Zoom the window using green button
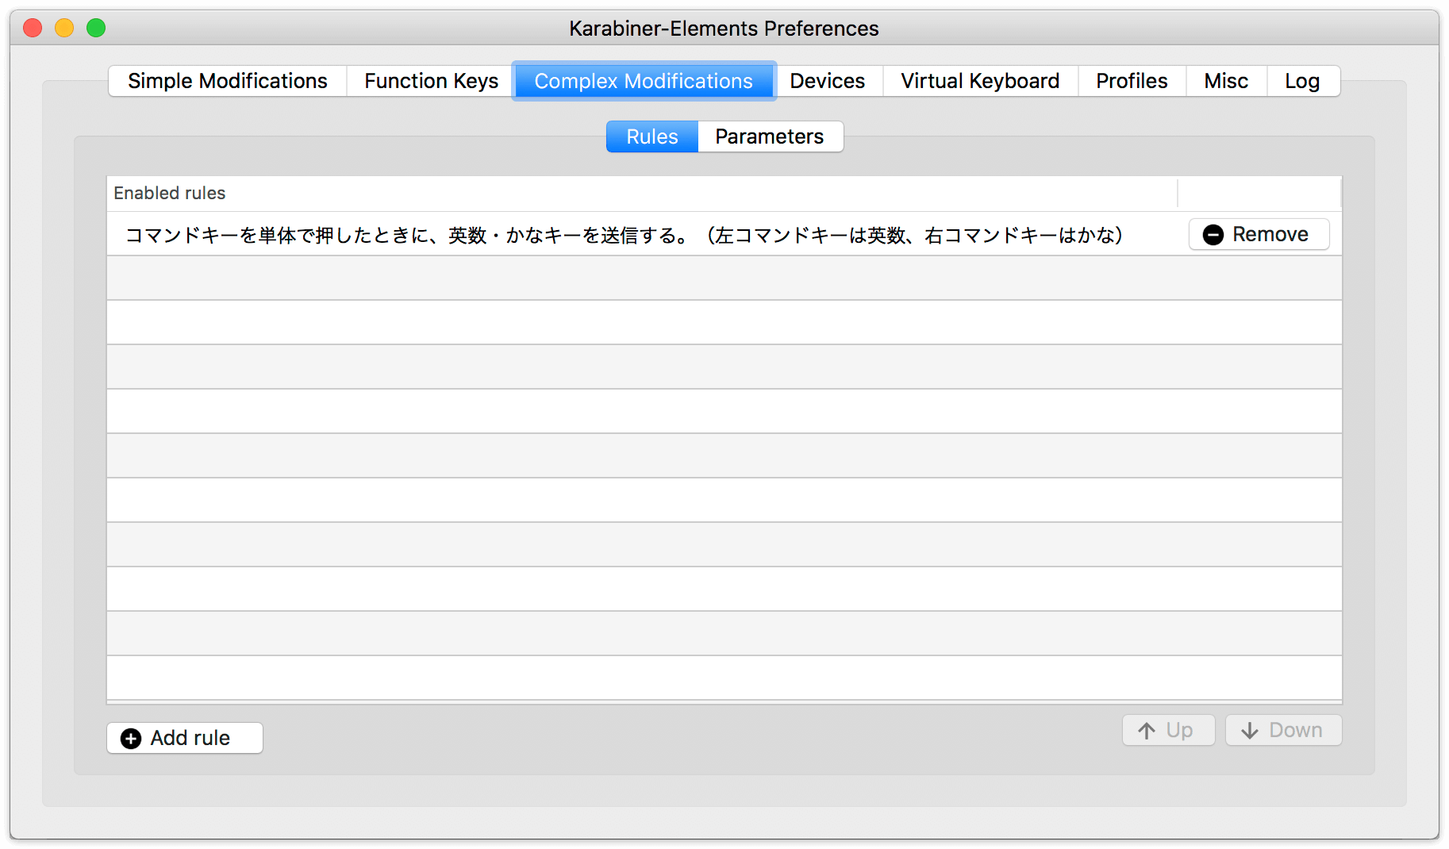 coord(96,28)
